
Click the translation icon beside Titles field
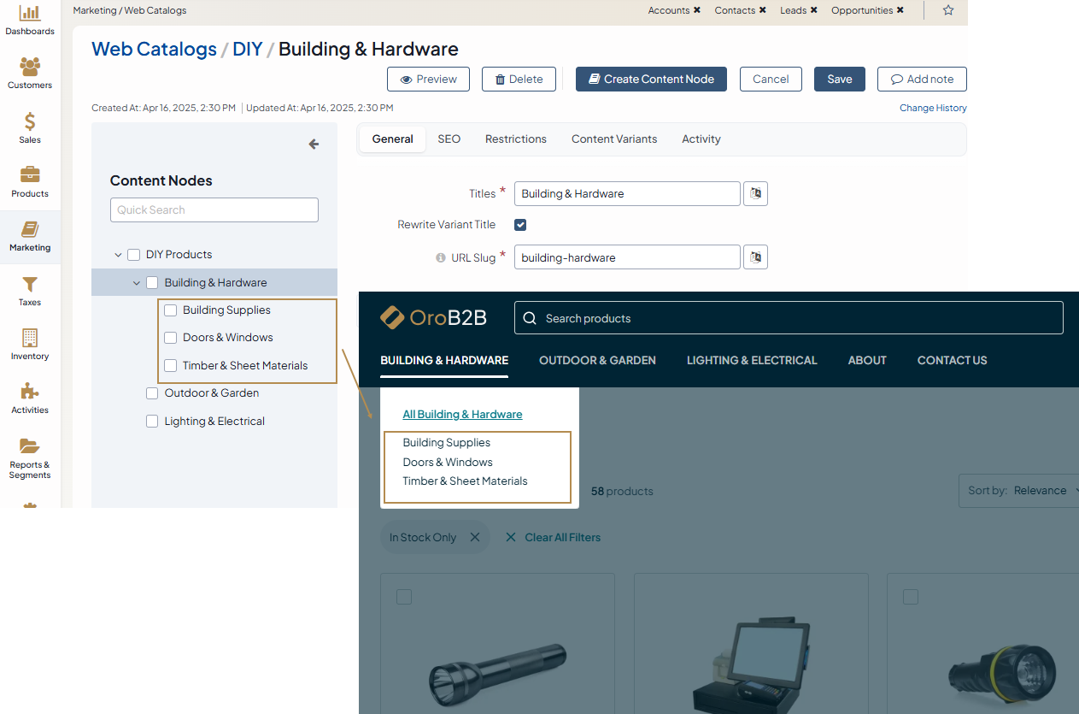pyautogui.click(x=755, y=194)
